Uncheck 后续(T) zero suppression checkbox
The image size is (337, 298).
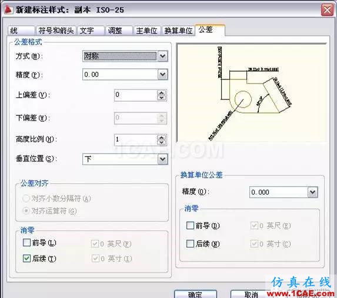26,258
